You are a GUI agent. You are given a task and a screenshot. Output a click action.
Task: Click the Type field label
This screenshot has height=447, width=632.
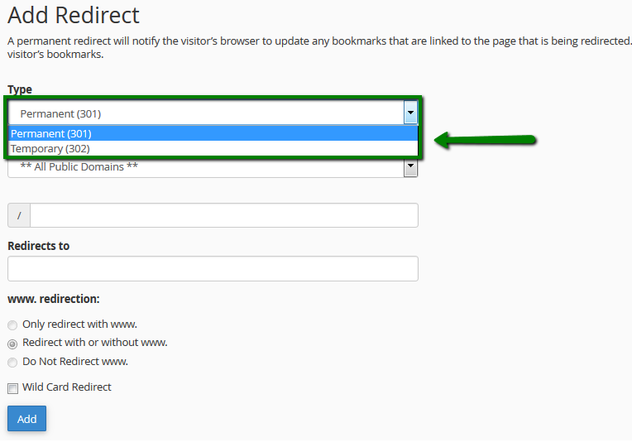[x=20, y=89]
